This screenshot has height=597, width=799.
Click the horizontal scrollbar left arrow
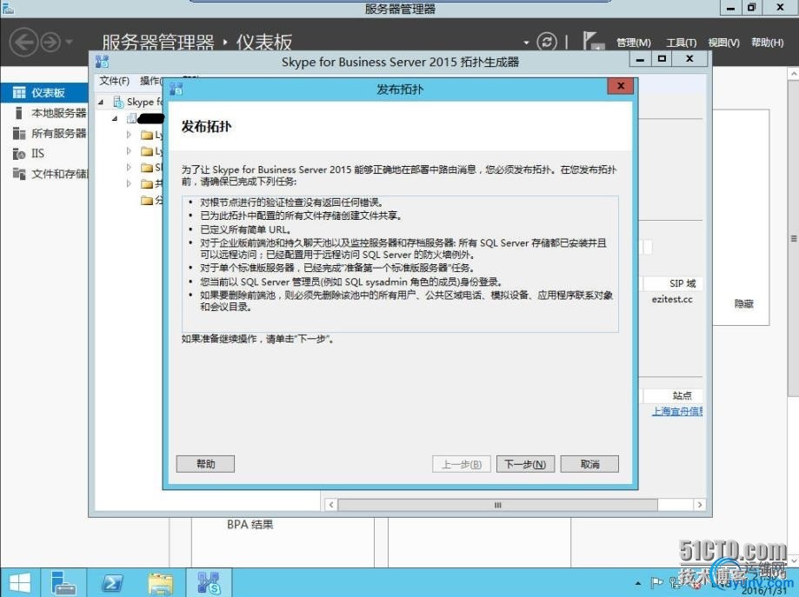(x=331, y=505)
